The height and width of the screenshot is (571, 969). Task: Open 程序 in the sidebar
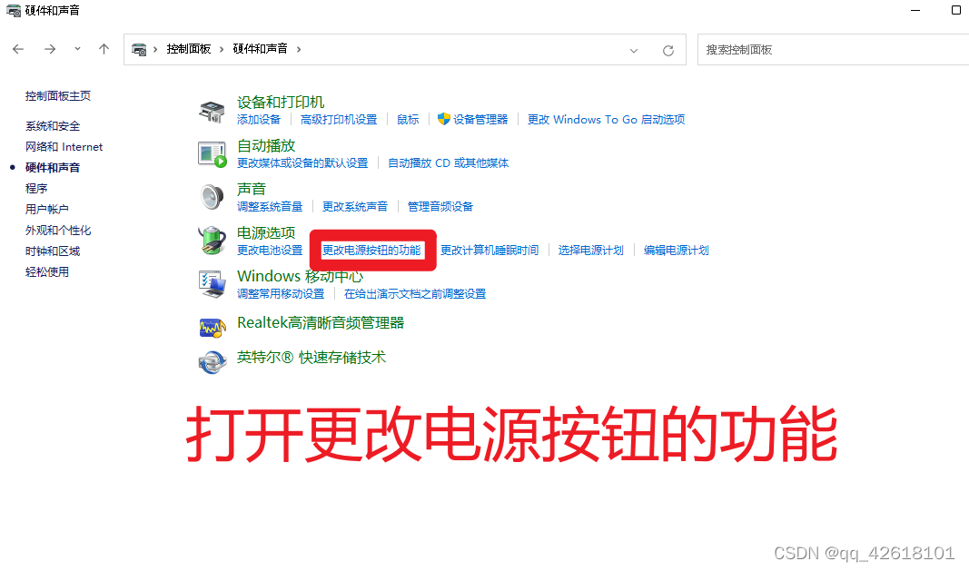tap(35, 189)
